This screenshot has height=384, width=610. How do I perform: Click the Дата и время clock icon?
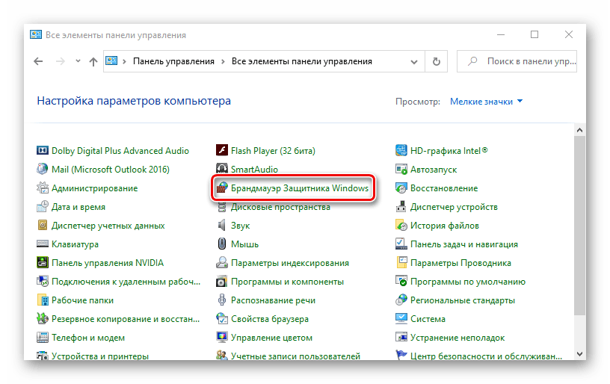point(42,206)
